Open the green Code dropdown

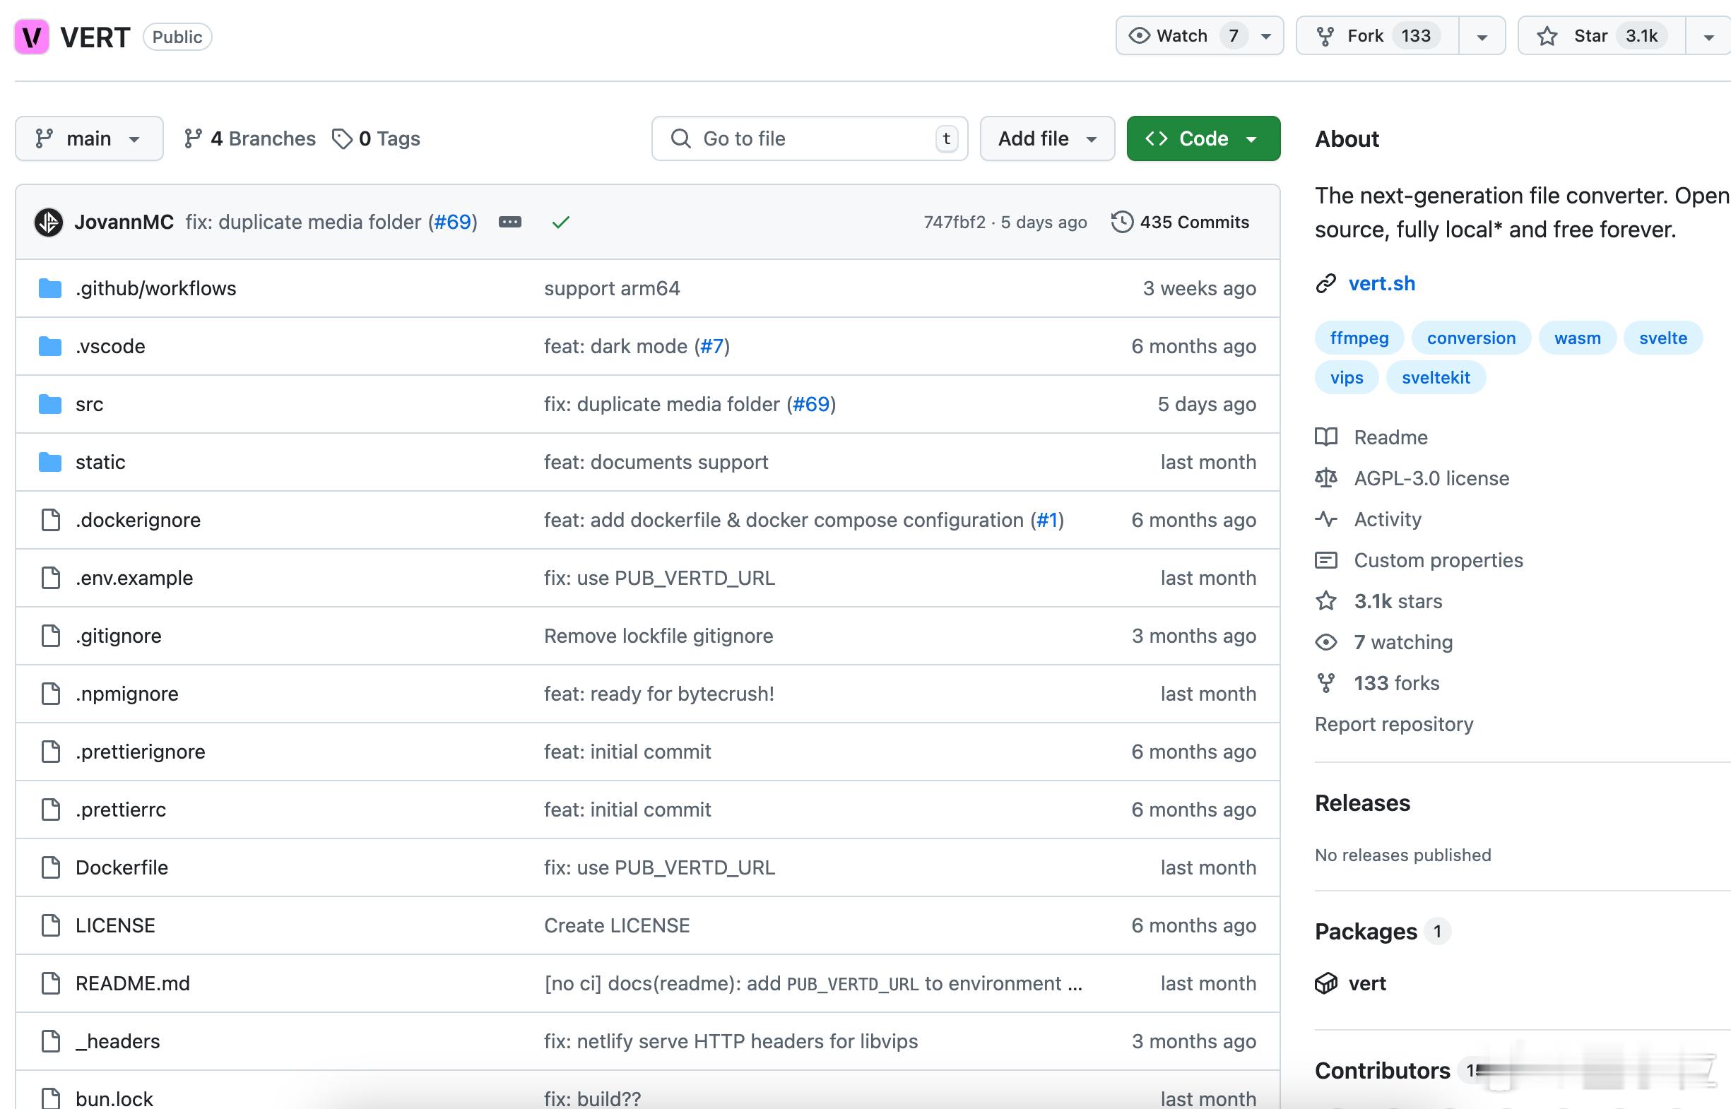tap(1203, 138)
